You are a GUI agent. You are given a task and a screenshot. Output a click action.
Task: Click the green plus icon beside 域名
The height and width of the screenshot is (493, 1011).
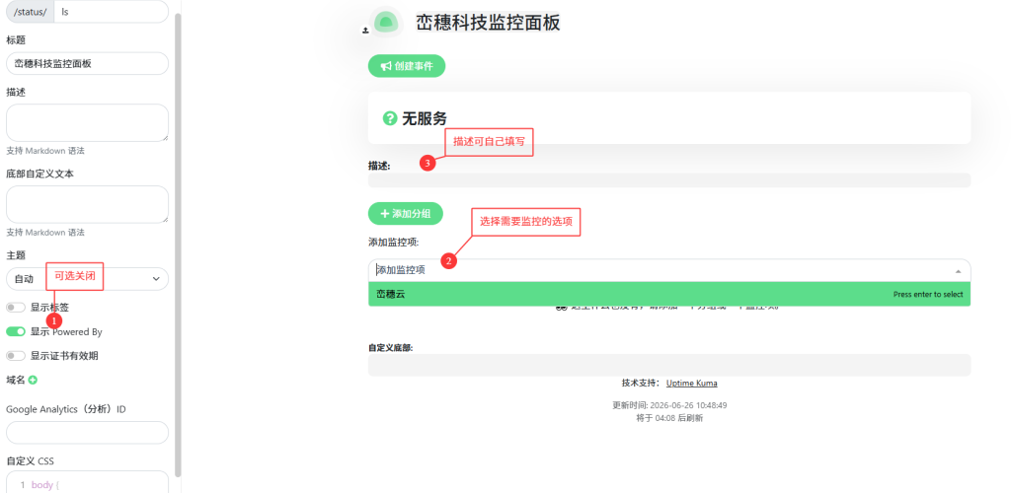point(33,380)
